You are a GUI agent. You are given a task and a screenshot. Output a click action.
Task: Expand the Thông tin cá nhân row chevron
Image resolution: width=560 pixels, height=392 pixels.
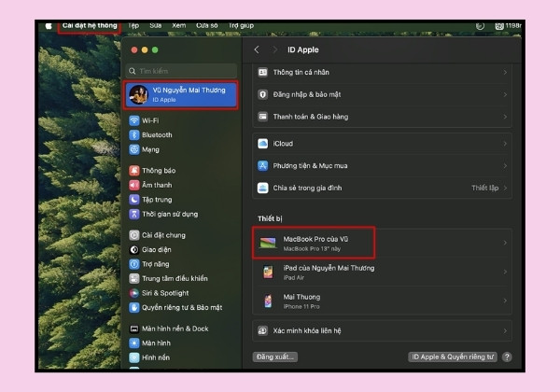505,72
